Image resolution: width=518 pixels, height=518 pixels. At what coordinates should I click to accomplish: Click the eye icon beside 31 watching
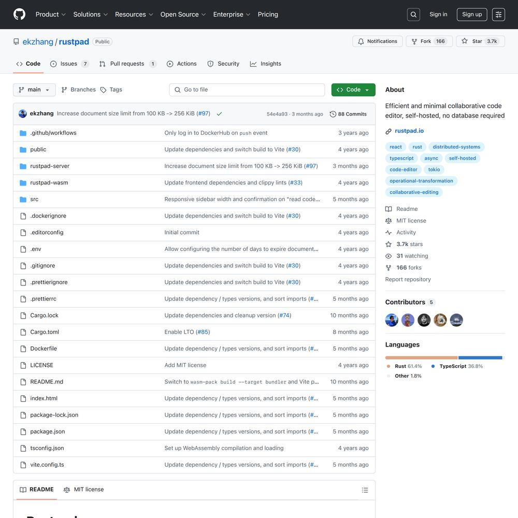pos(388,256)
